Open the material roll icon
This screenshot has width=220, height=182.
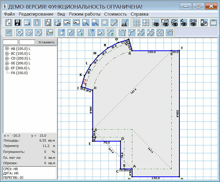[204, 23]
